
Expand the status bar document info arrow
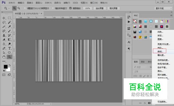[51, 104]
